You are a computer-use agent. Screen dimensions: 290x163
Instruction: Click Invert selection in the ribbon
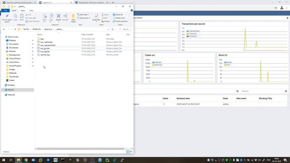(120, 21)
